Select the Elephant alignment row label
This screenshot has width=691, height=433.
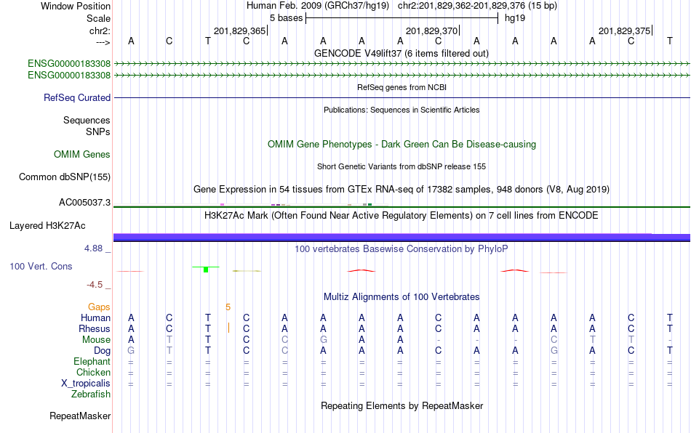tap(92, 361)
